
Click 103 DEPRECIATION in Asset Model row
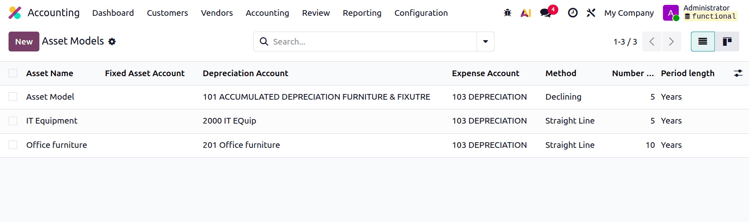click(489, 97)
